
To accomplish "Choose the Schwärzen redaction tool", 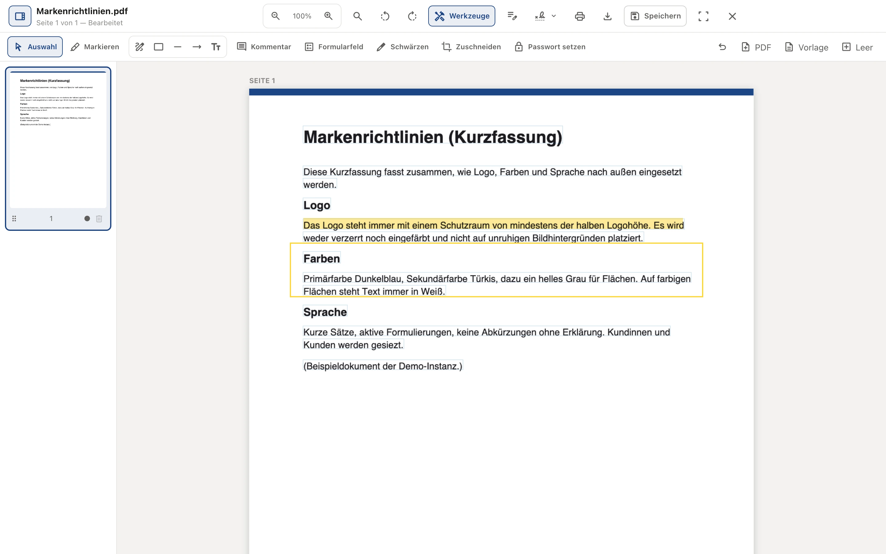I will point(402,47).
